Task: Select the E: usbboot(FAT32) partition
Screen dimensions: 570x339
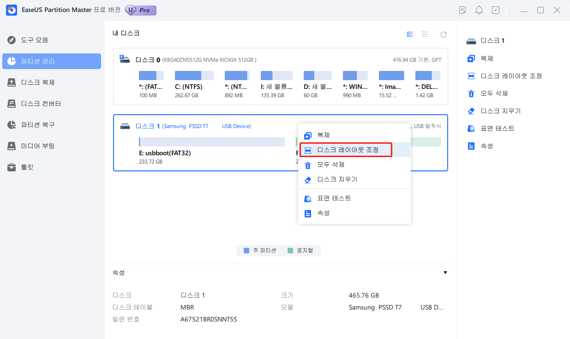Action: (212, 151)
